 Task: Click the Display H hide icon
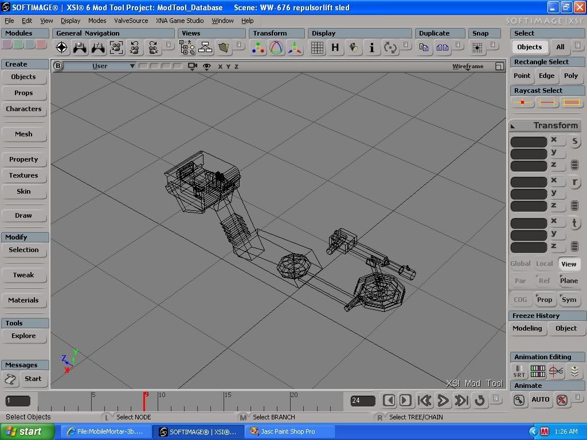click(335, 48)
